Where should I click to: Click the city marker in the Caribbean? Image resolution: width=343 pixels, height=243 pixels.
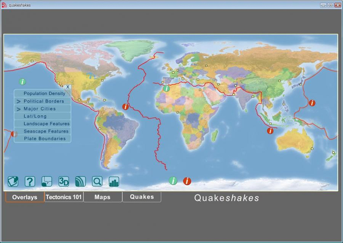(x=104, y=100)
